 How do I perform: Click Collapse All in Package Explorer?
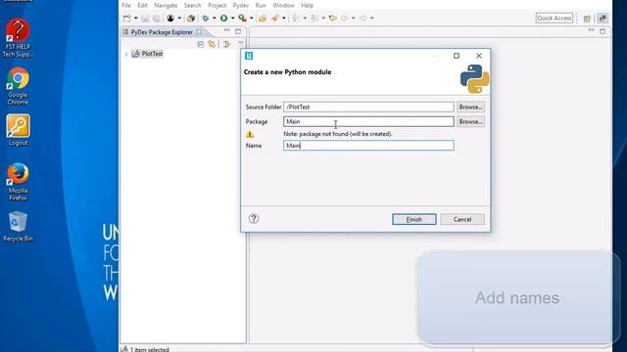click(x=201, y=44)
